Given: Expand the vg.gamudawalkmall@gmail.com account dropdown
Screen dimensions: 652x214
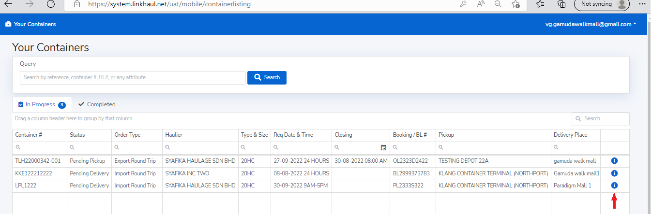Looking at the screenshot, I should tap(591, 24).
